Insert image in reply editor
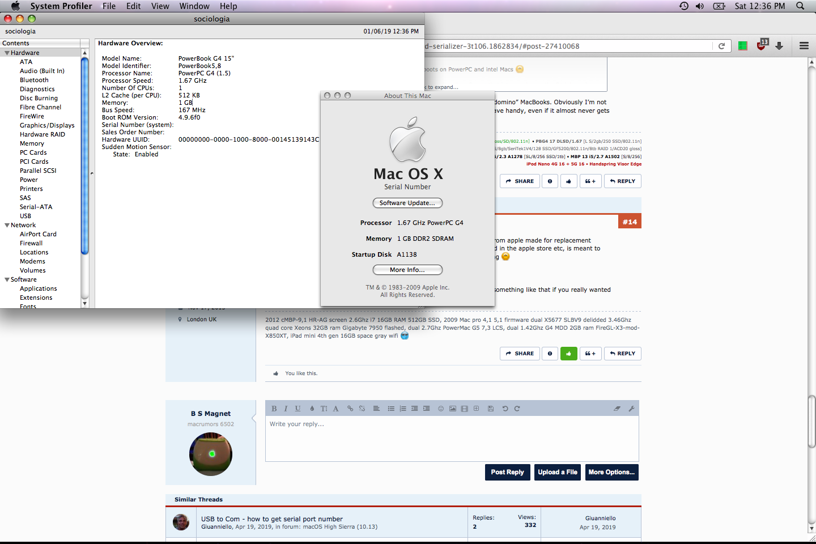 pos(453,409)
